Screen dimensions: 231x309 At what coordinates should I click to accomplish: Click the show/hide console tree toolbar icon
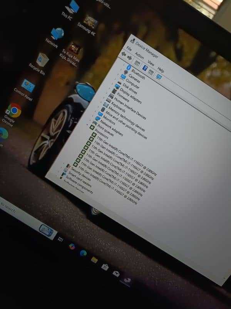click(137, 63)
